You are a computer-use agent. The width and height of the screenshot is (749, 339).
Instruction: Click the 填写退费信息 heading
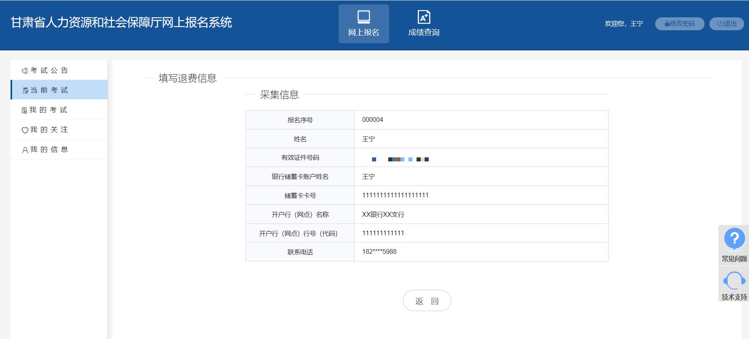(x=188, y=78)
